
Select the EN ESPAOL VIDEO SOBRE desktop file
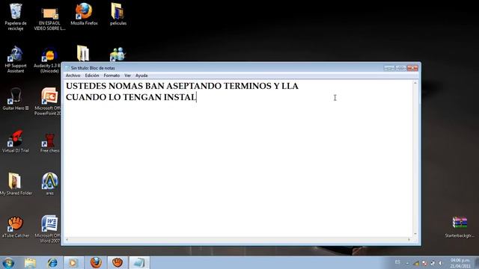[50, 18]
